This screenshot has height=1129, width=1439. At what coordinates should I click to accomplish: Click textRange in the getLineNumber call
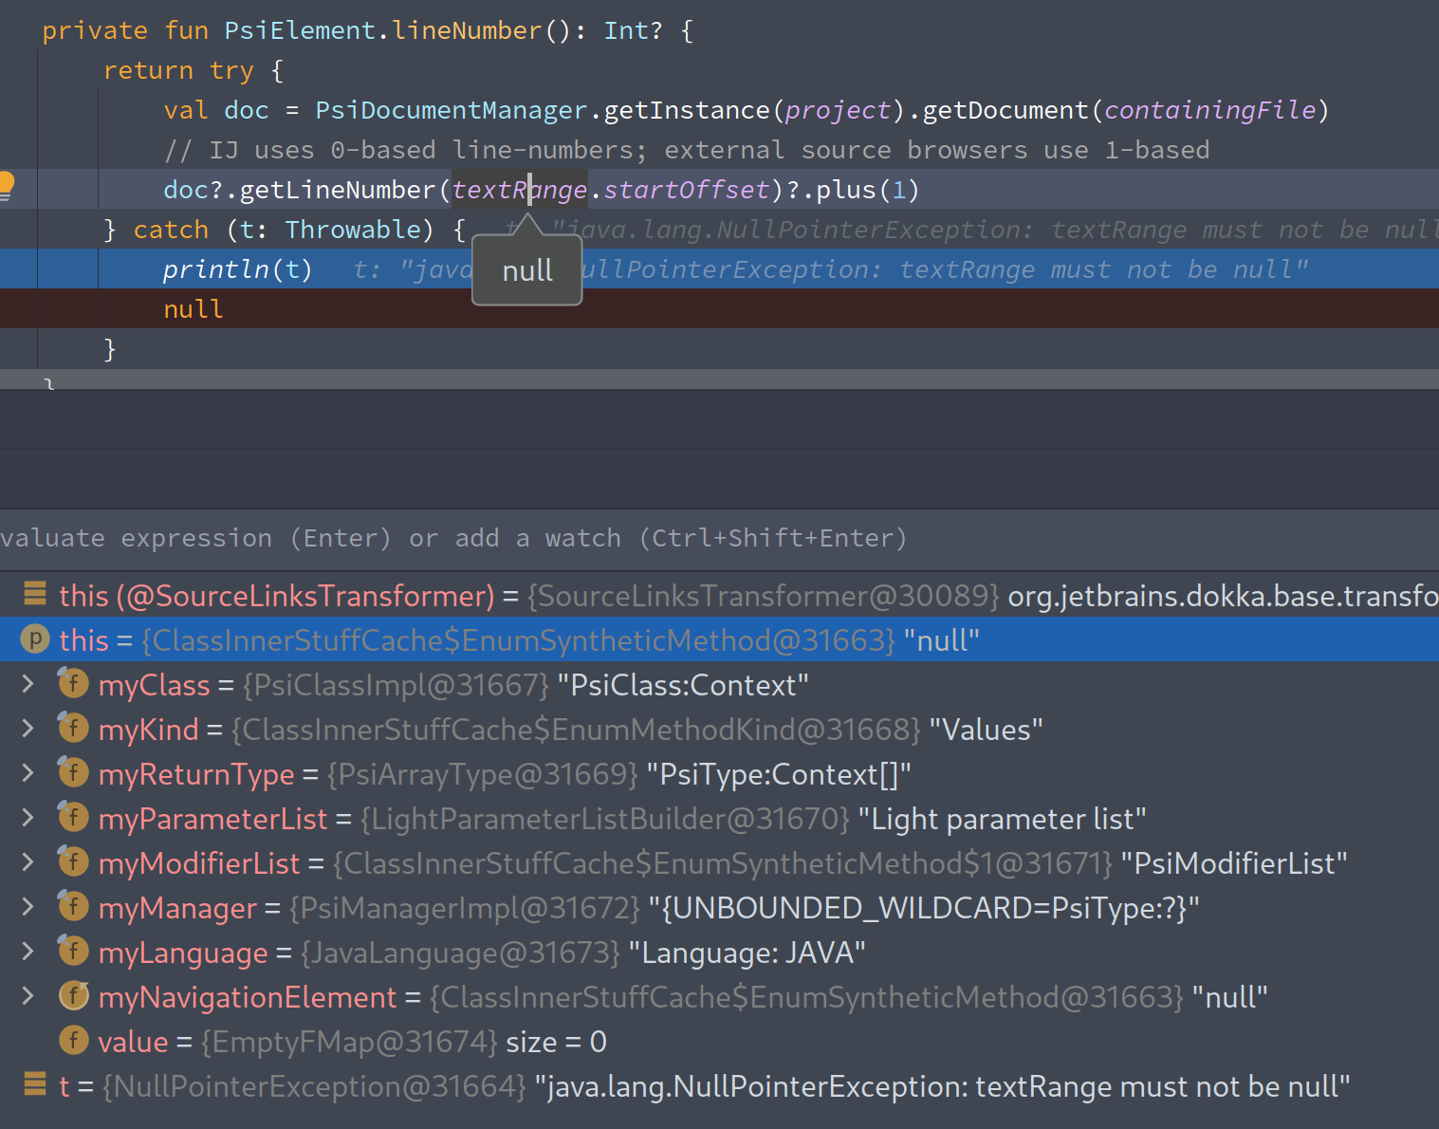tap(520, 190)
